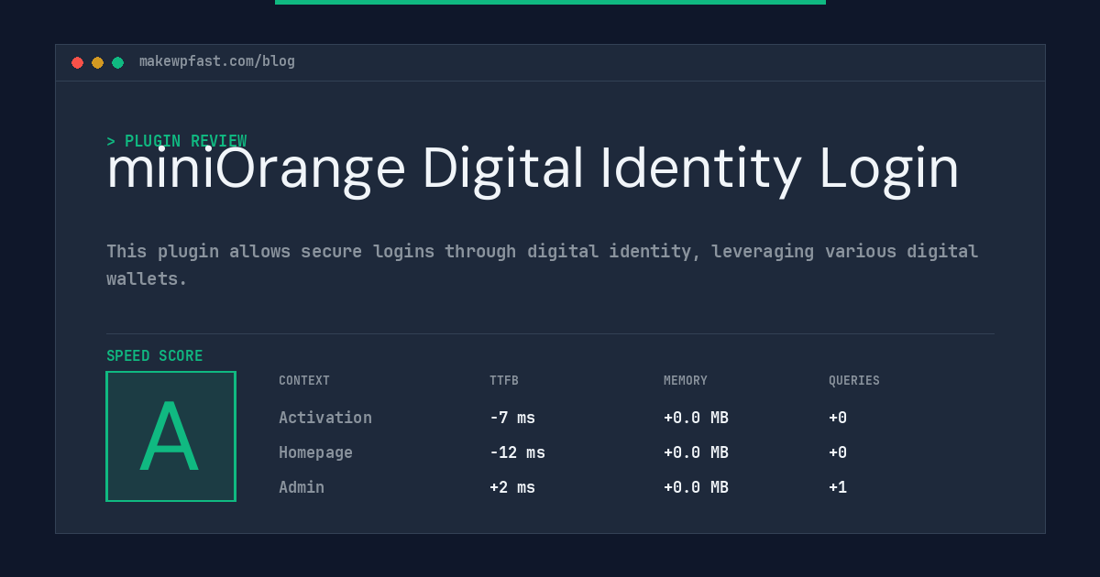Select the Homepage row label
The width and height of the screenshot is (1100, 577).
315,452
